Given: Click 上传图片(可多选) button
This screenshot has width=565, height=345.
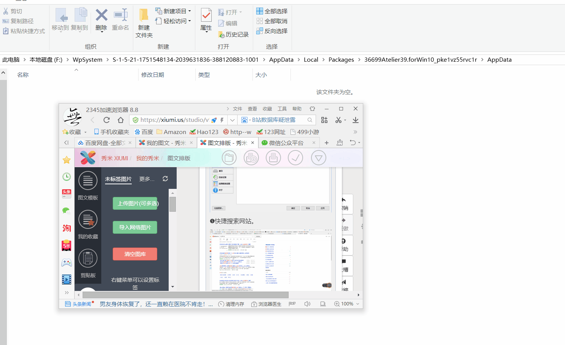Looking at the screenshot, I should pos(135,203).
